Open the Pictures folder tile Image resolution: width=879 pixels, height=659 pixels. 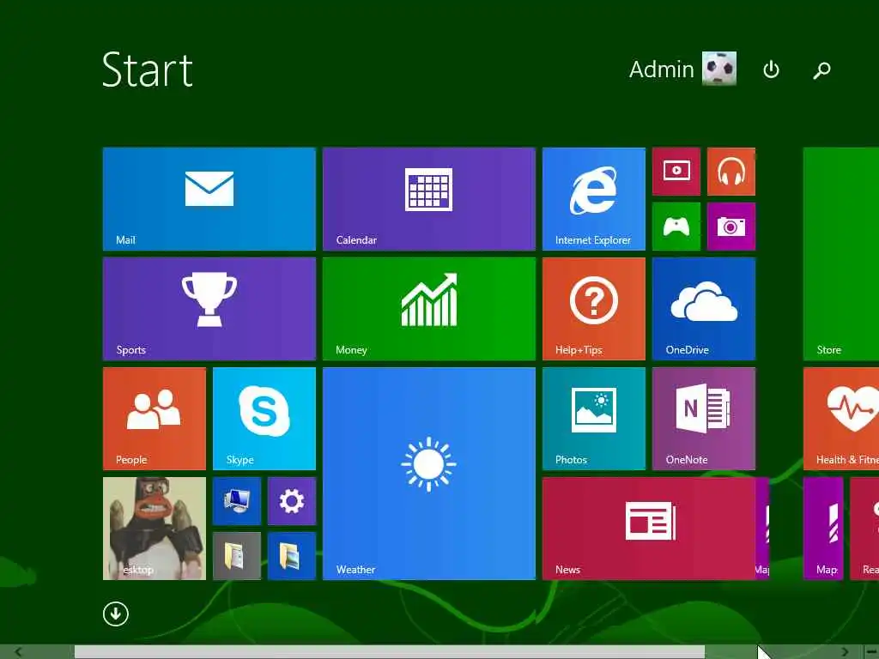tap(292, 556)
